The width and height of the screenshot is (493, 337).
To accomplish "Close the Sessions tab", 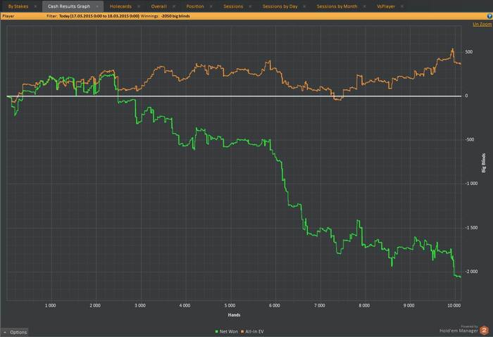I will (x=250, y=6).
